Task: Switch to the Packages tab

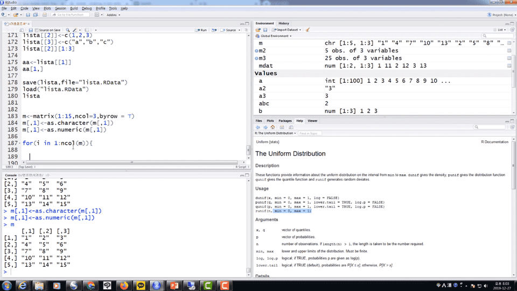Action: pyautogui.click(x=285, y=121)
